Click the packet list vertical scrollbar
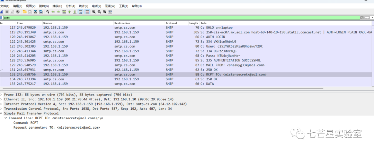374x150 pixels. click(373, 53)
